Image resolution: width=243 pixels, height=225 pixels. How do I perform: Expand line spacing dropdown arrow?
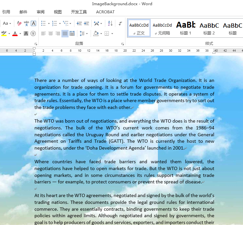point(87,33)
